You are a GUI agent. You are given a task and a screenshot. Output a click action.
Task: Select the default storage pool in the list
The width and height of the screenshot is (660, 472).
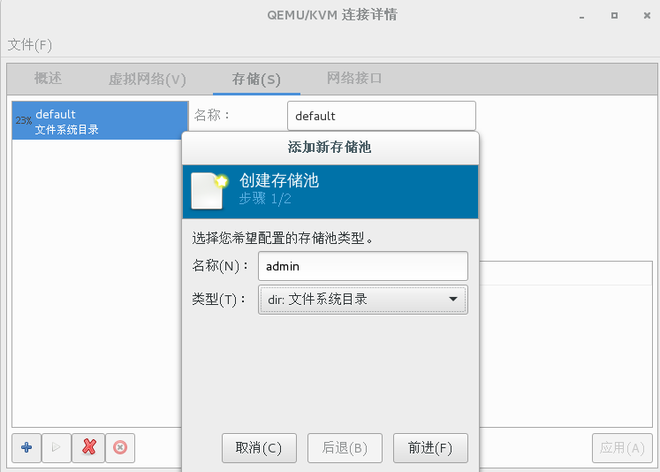point(100,120)
